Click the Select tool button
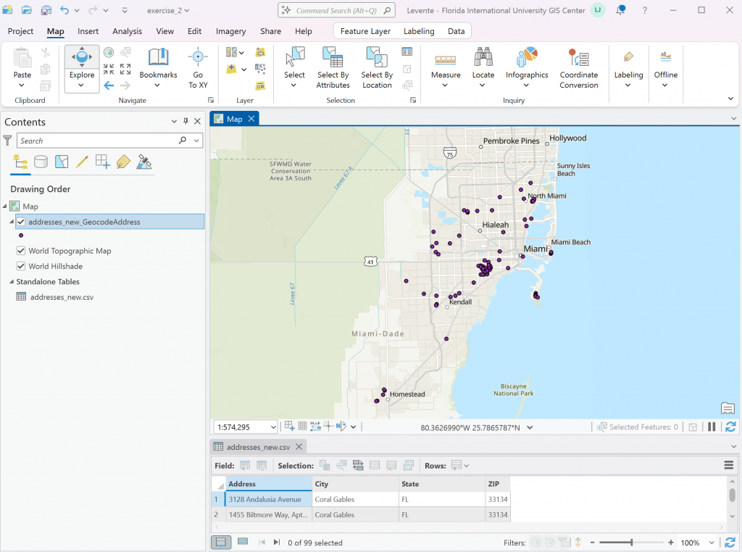Viewport: 742px width, 552px height. pyautogui.click(x=294, y=67)
